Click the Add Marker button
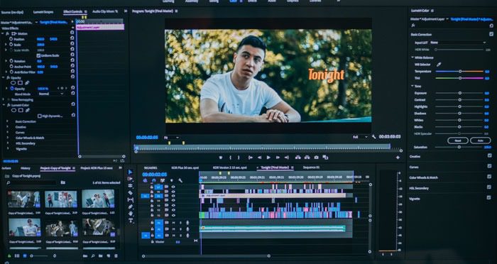 (221, 158)
